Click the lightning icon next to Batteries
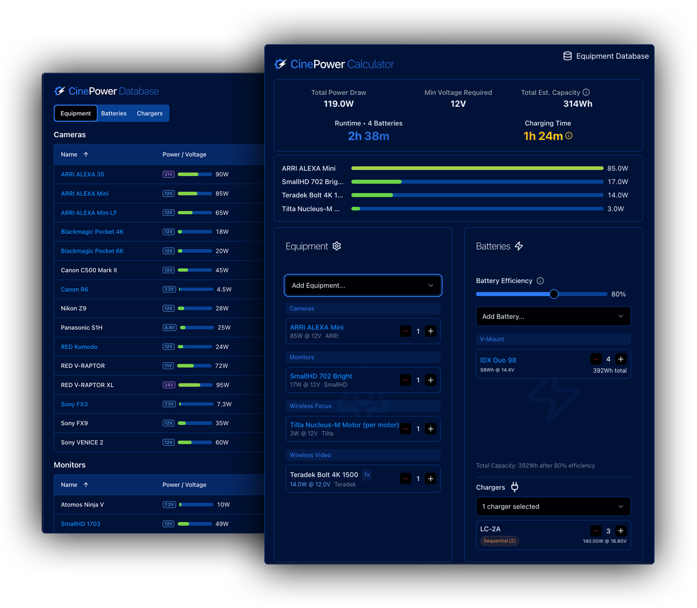This screenshot has width=697, height=608. [x=519, y=246]
